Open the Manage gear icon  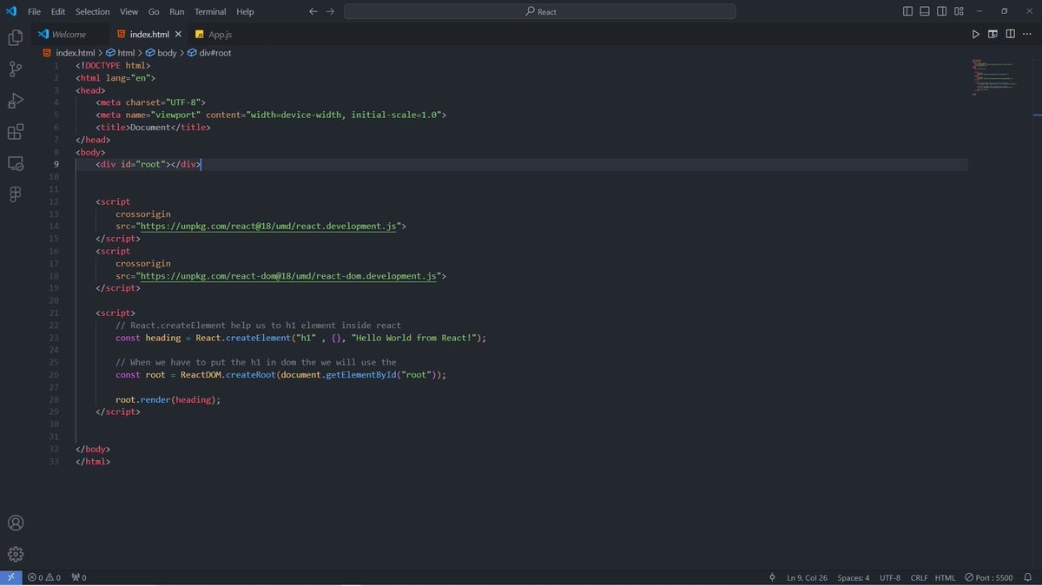point(15,554)
